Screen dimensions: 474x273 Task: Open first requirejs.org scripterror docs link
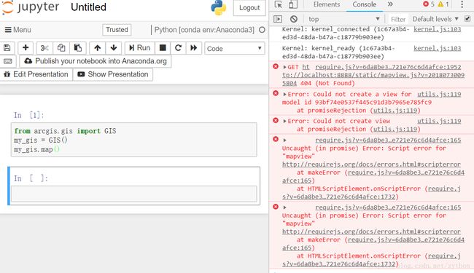click(371, 165)
